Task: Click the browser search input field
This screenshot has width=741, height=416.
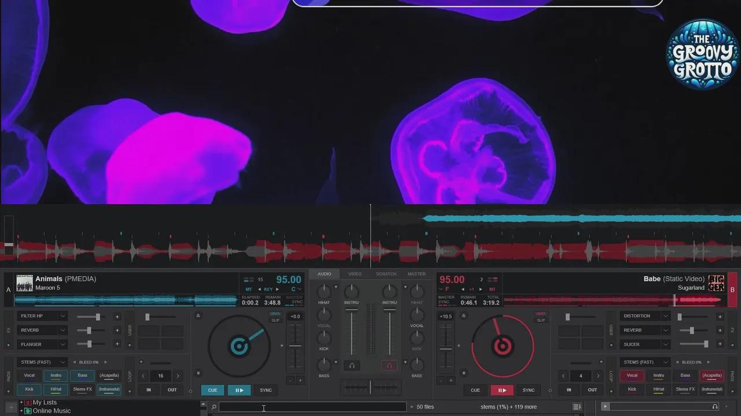Action: (x=313, y=407)
